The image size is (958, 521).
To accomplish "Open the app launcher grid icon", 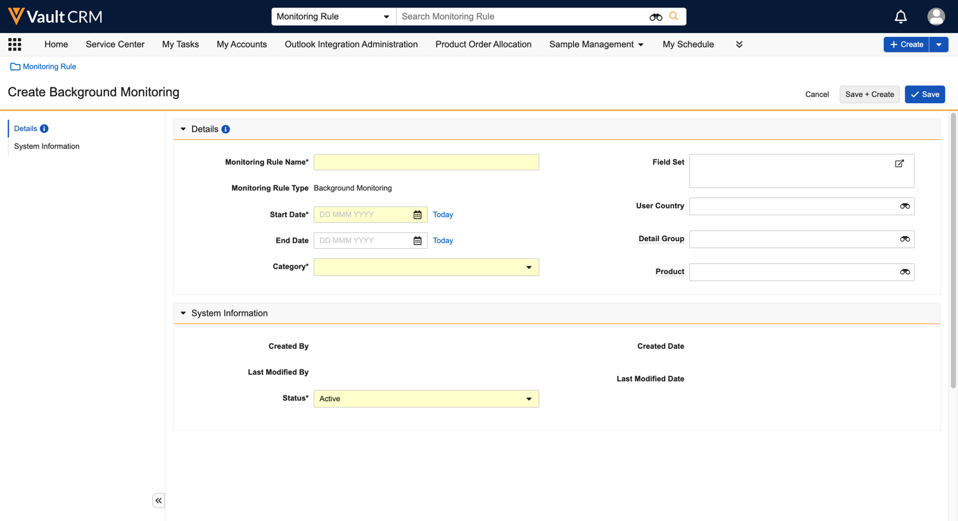I will coord(15,44).
